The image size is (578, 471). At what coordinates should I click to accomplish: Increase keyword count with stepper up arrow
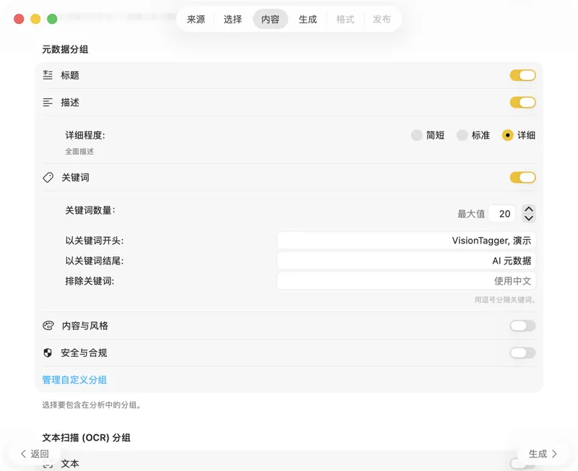[x=529, y=209]
